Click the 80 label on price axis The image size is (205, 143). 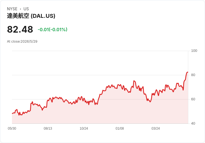(193, 75)
